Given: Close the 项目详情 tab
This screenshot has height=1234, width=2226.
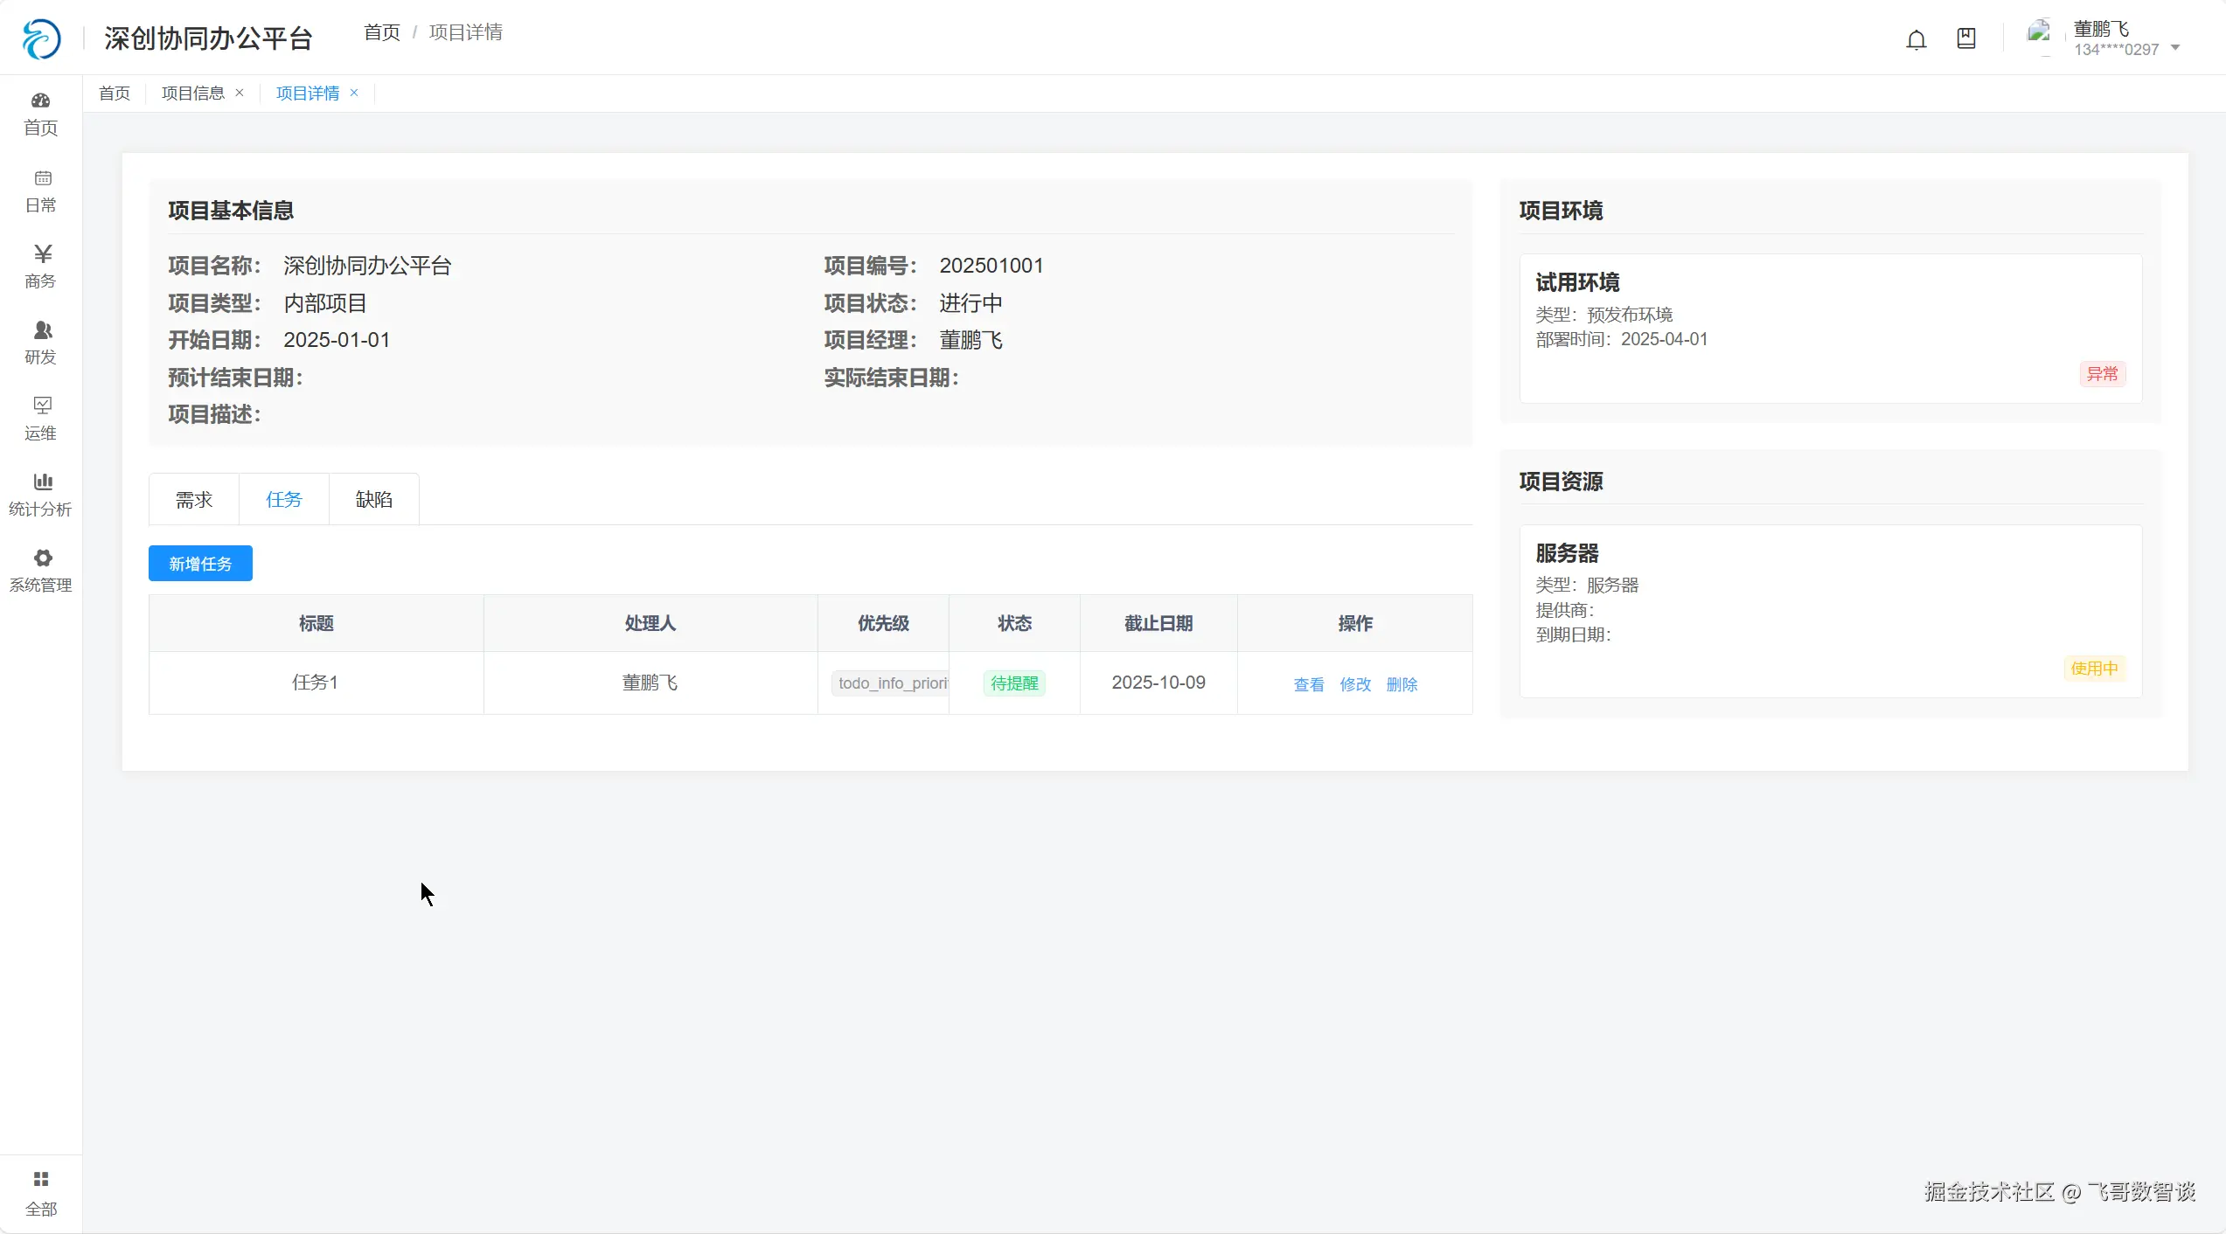Looking at the screenshot, I should click(x=354, y=93).
